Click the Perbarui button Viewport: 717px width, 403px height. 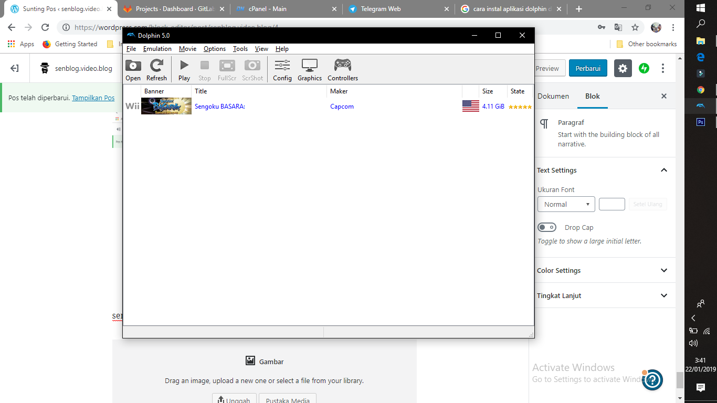(588, 68)
